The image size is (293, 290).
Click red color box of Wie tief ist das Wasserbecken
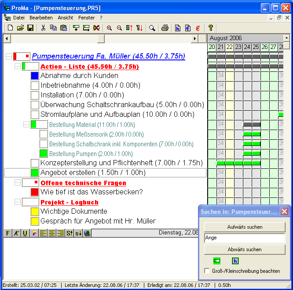[35, 192]
